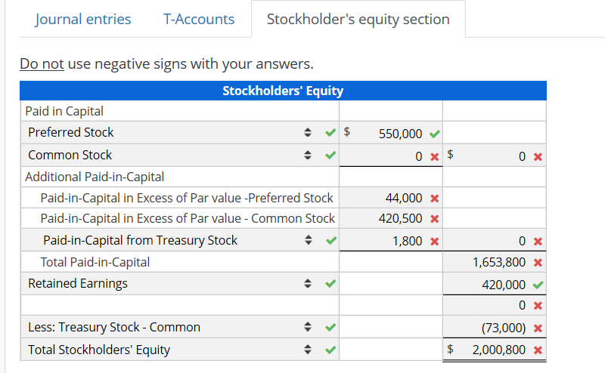
Task: Open the Journal entries tab
Action: click(x=83, y=19)
